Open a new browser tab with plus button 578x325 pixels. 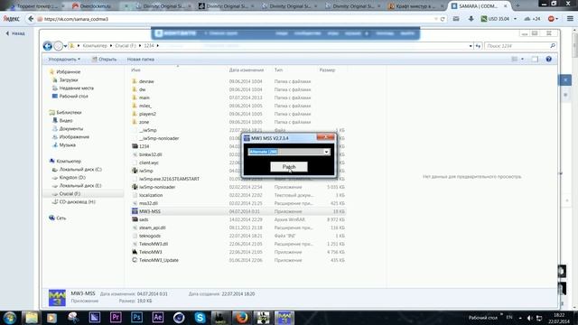[x=517, y=6]
